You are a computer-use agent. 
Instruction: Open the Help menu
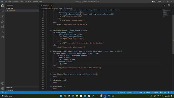(x=41, y=2)
